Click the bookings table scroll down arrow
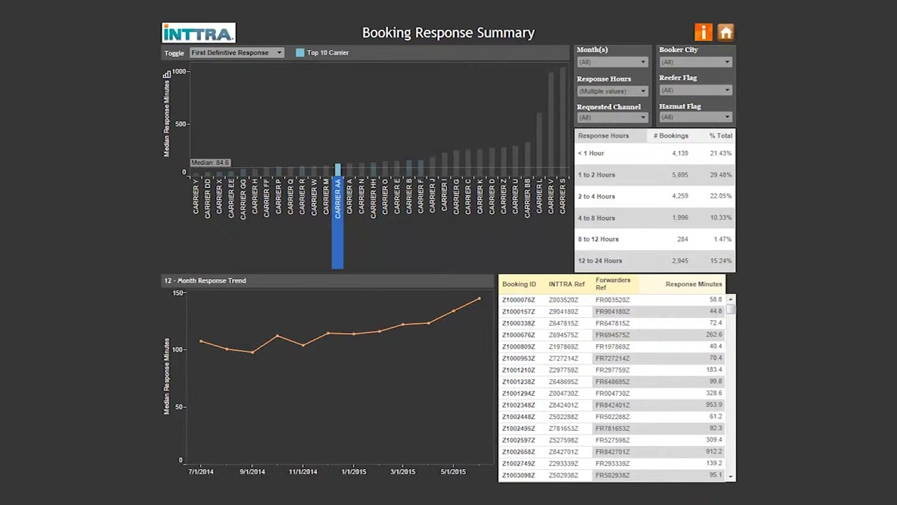 pyautogui.click(x=731, y=477)
